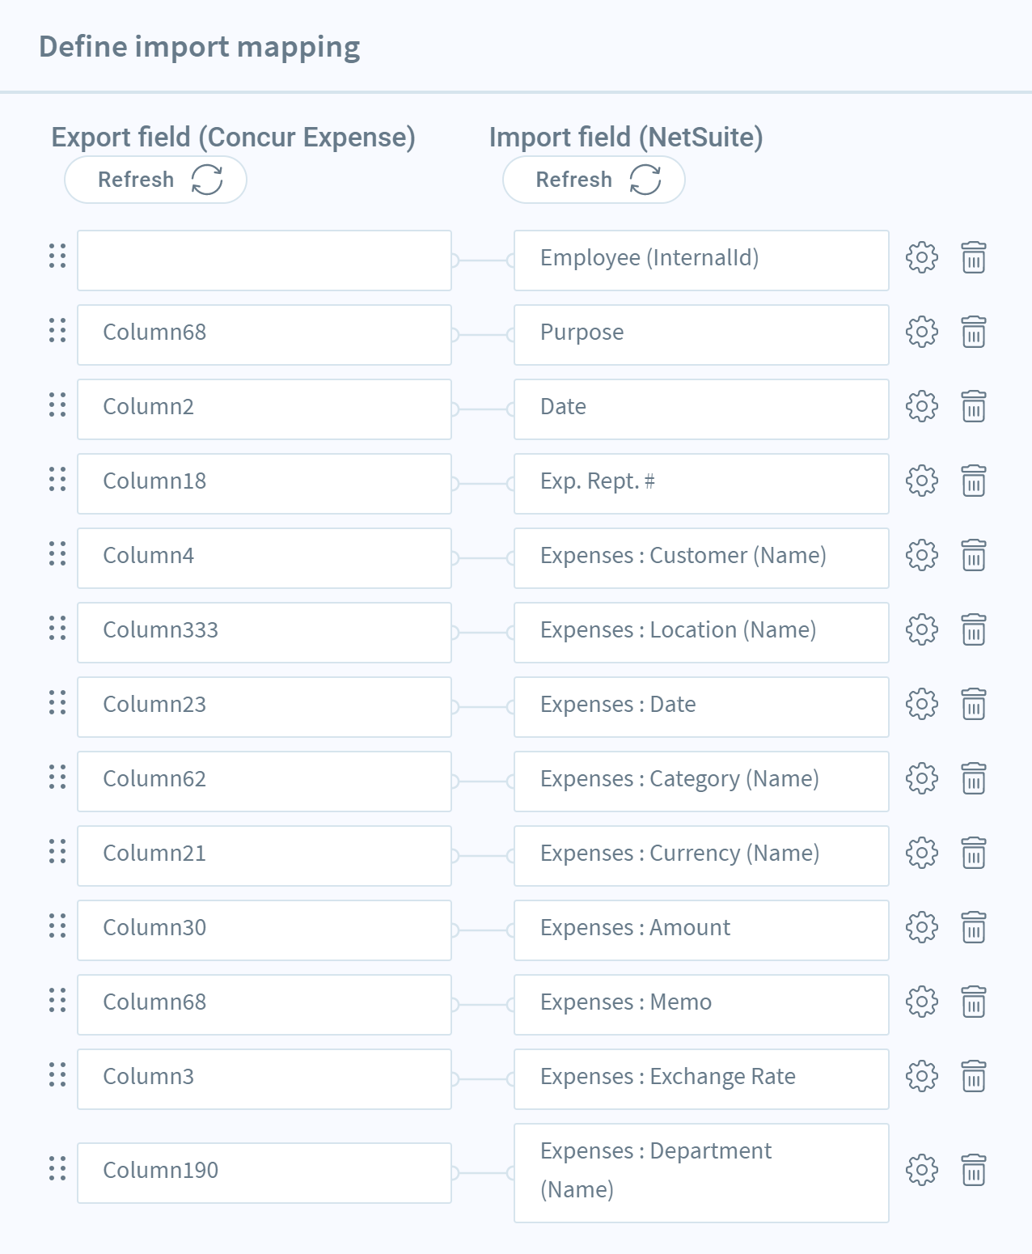Click the Date import field
This screenshot has height=1254, width=1032.
point(701,409)
